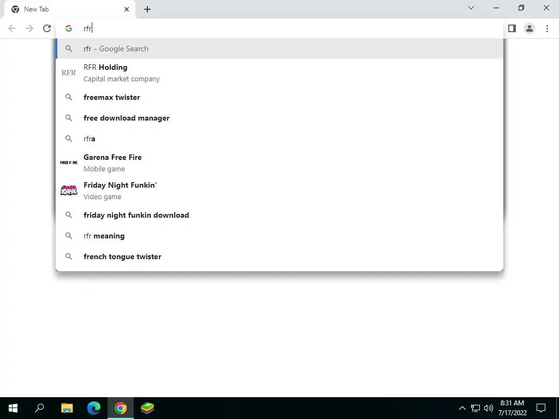This screenshot has width=559, height=419.
Task: Show hidden system tray icons
Action: (462, 408)
